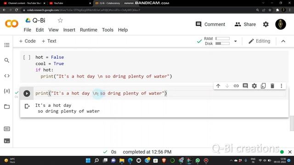The height and width of the screenshot is (165, 294).
Task: Mirror the cell in a tab
Action: coord(263,86)
